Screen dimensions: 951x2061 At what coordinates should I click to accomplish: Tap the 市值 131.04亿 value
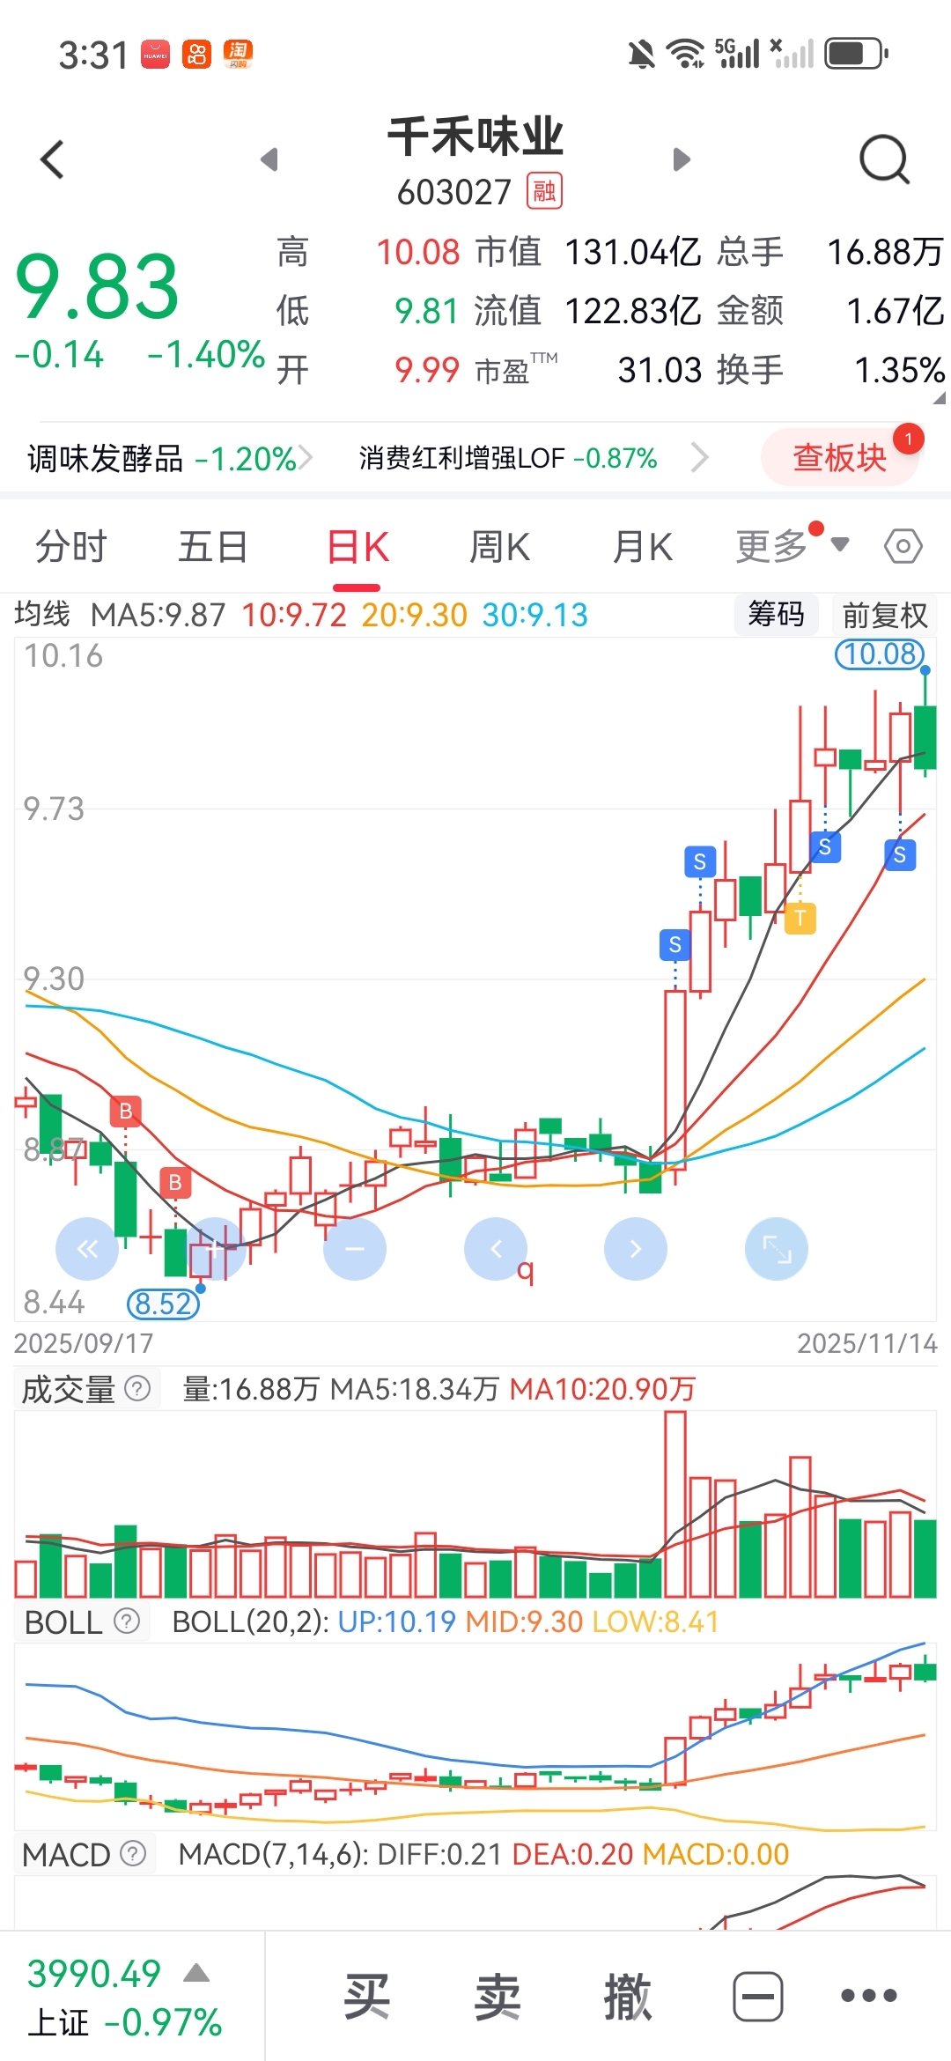632,252
